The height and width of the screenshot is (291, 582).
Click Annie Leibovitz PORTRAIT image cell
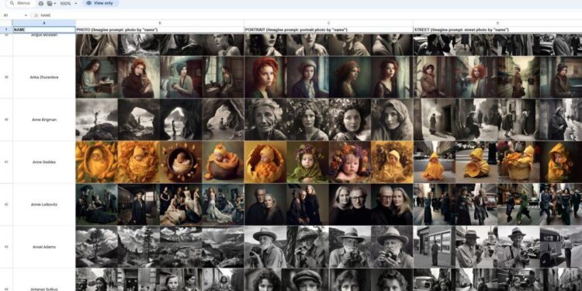329,205
